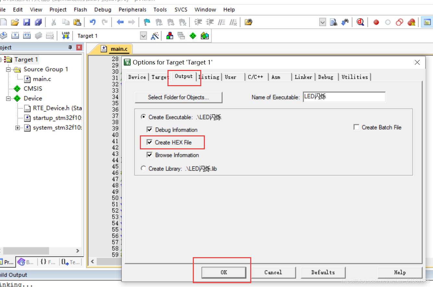
Task: Kill all breakpoints with the red X icon
Action: [411, 22]
